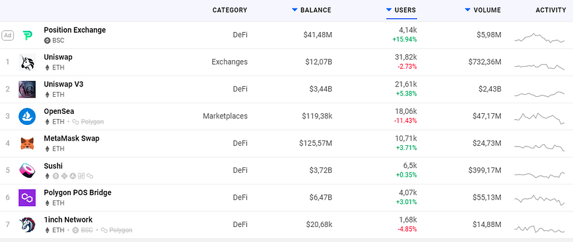Sort table by Users column
This screenshot has height=242, width=573.
pos(401,10)
